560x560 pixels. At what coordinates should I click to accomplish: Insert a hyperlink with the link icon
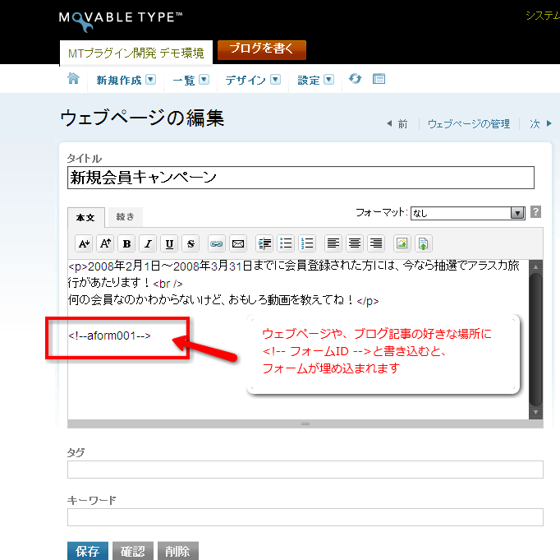pyautogui.click(x=216, y=243)
